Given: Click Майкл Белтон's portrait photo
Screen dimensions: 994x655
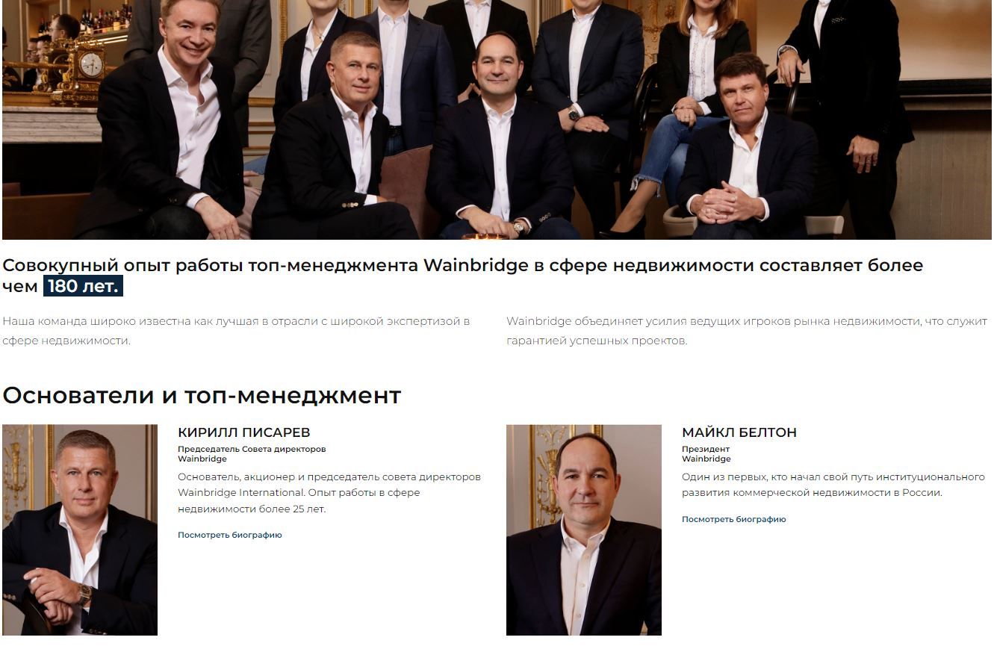Looking at the screenshot, I should pyautogui.click(x=584, y=530).
